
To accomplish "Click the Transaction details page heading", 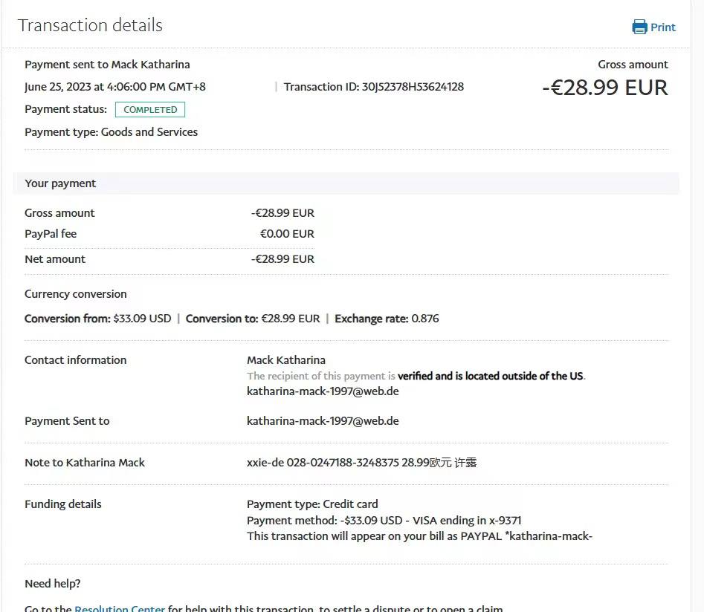I will (x=90, y=25).
